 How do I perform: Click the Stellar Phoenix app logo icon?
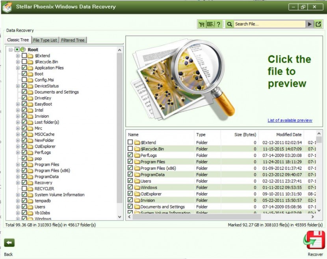7,7
